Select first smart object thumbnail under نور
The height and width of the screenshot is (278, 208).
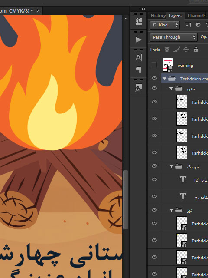[182, 223]
